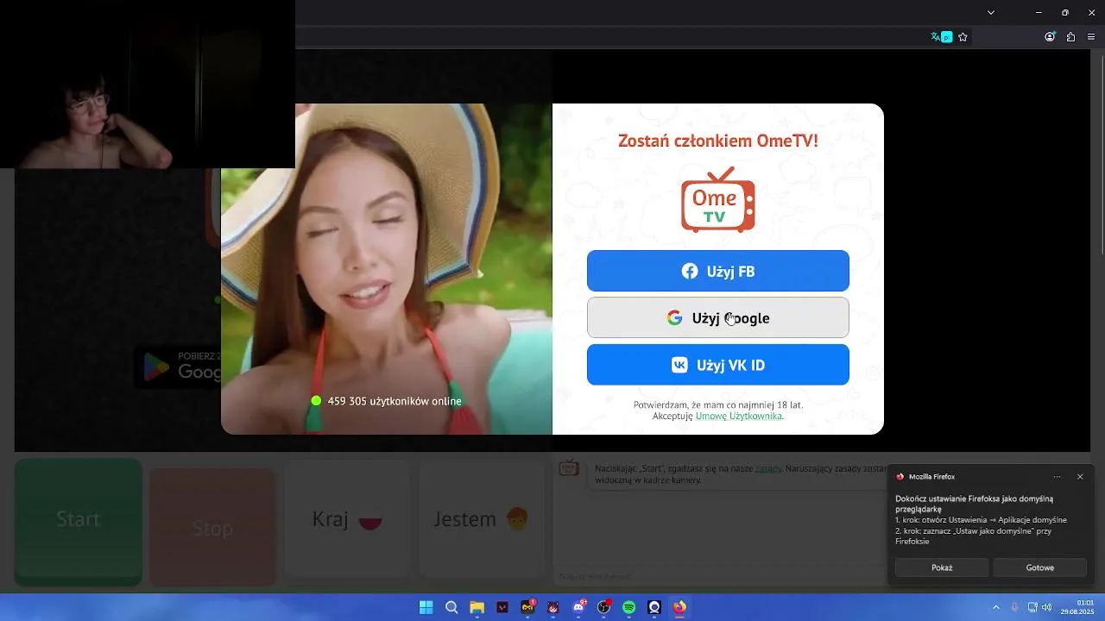Open the Umowę Użytkownika link

click(x=739, y=416)
